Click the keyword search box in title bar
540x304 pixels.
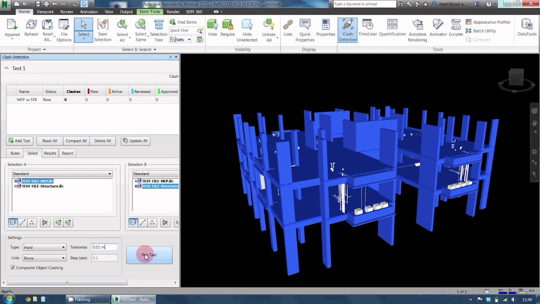point(364,4)
